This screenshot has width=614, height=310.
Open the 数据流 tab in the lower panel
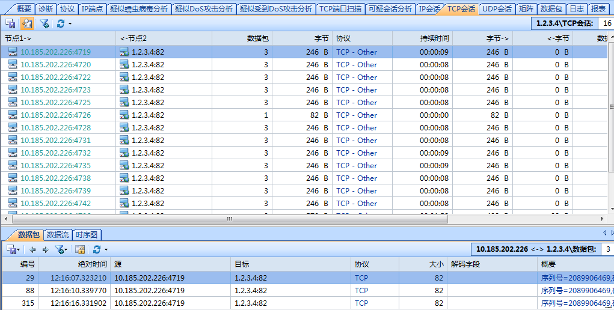click(58, 234)
